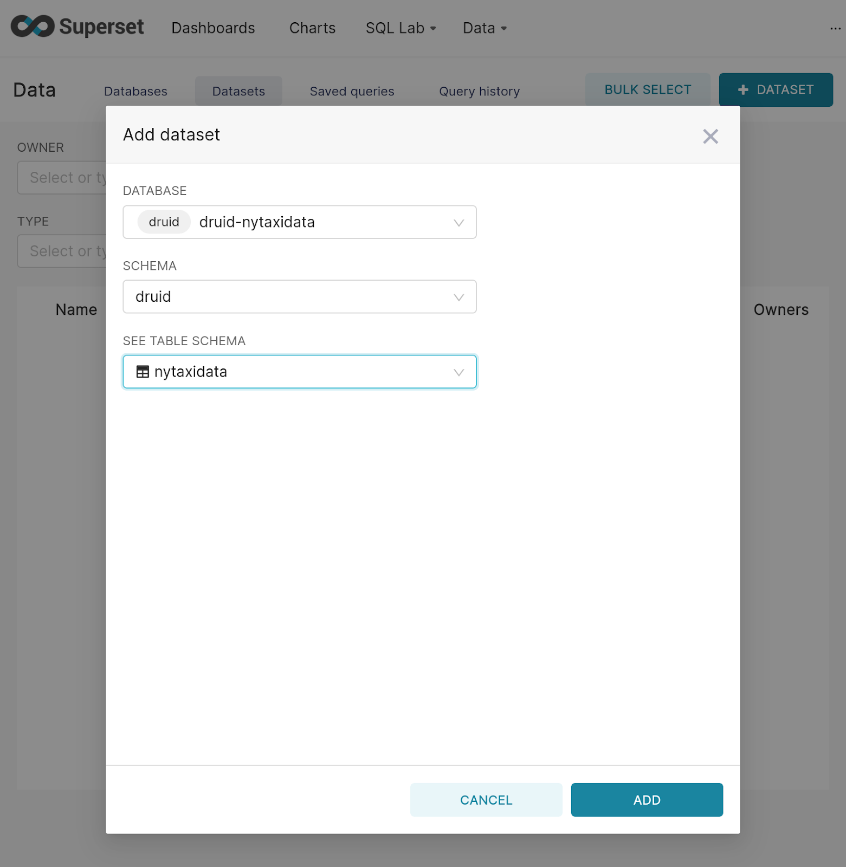The image size is (846, 867).
Task: Click the druid tag in Database field
Action: coord(164,222)
